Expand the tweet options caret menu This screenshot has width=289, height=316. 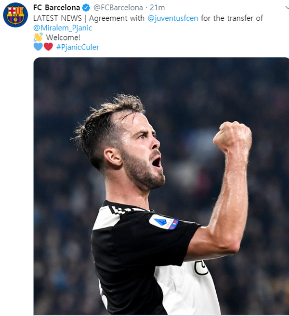point(287,8)
